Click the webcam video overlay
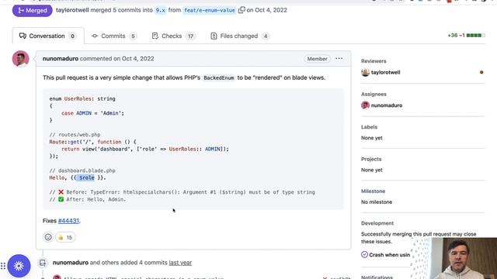 coord(454,258)
